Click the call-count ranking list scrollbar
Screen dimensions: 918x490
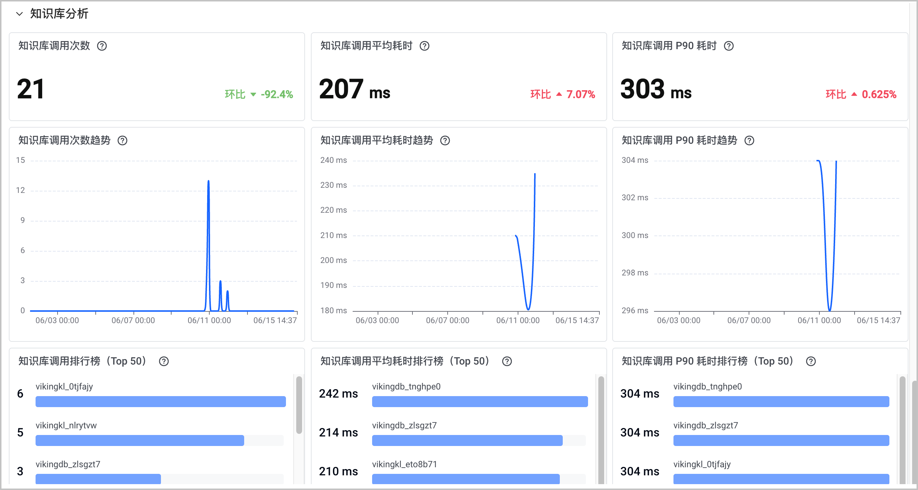299,405
